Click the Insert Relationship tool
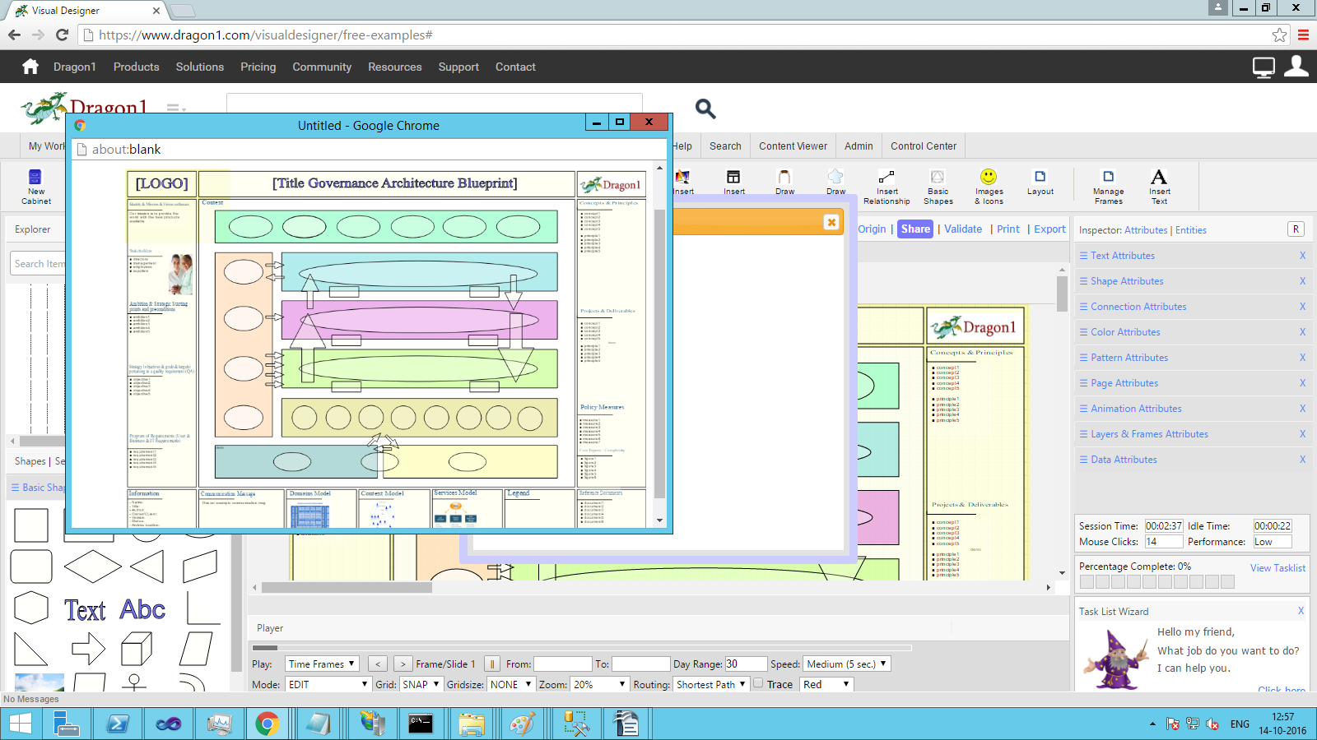The image size is (1317, 740). [887, 187]
